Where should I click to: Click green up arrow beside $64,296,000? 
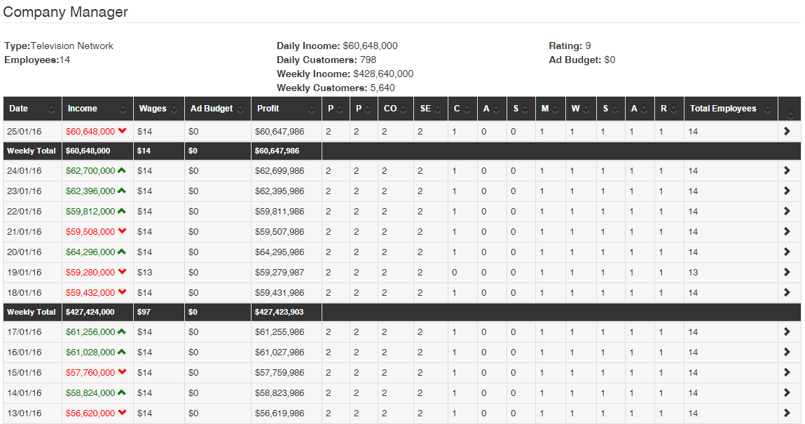pyautogui.click(x=122, y=252)
